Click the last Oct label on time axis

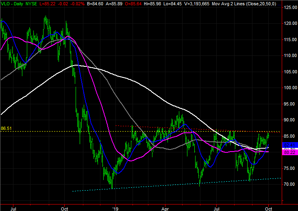[x=269, y=209]
